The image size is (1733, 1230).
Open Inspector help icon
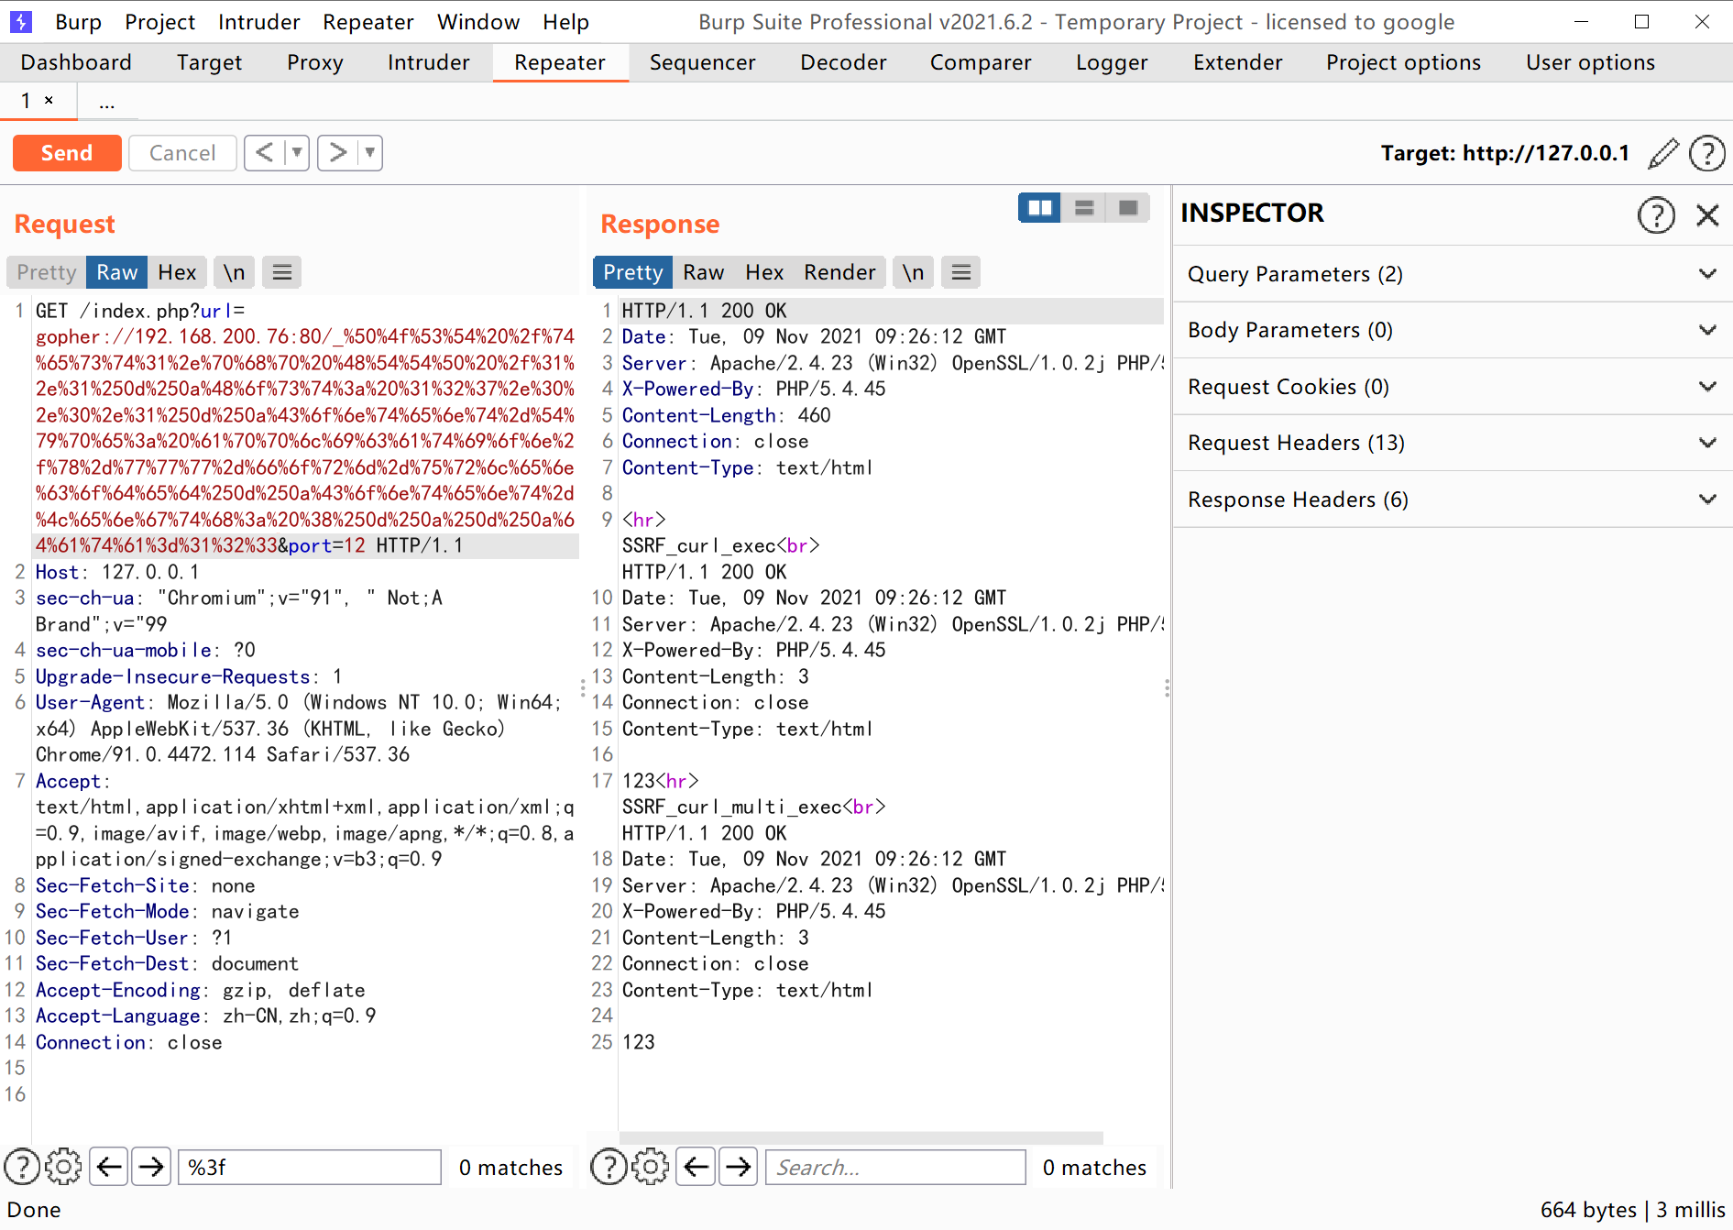pos(1656,215)
